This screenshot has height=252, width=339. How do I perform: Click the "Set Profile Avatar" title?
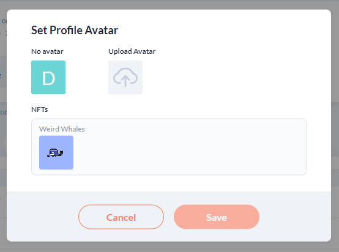(x=75, y=30)
